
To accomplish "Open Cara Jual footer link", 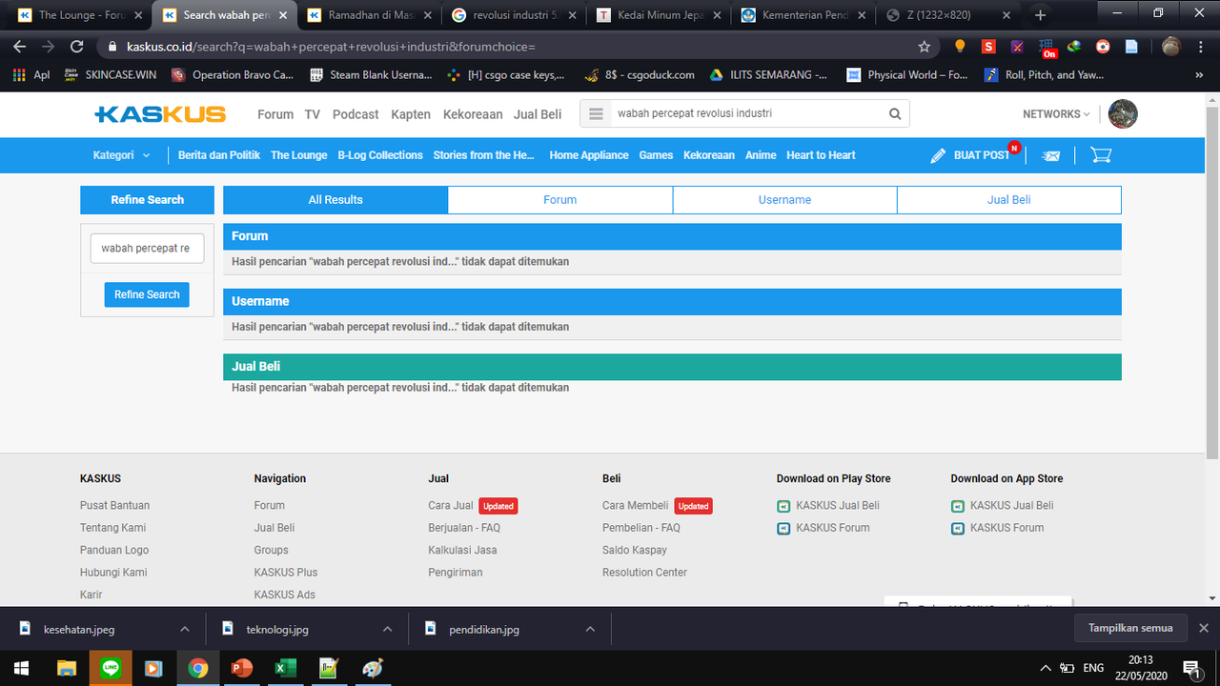I will coord(451,506).
